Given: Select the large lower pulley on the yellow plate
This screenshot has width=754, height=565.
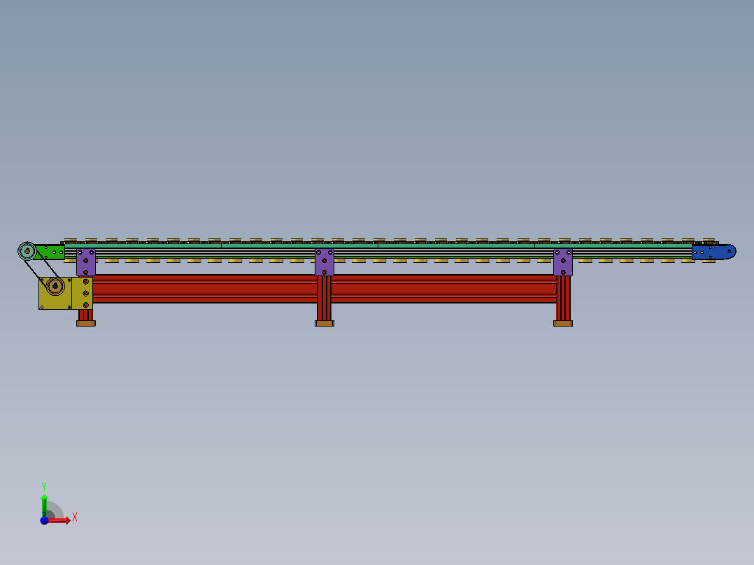Looking at the screenshot, I should [55, 286].
